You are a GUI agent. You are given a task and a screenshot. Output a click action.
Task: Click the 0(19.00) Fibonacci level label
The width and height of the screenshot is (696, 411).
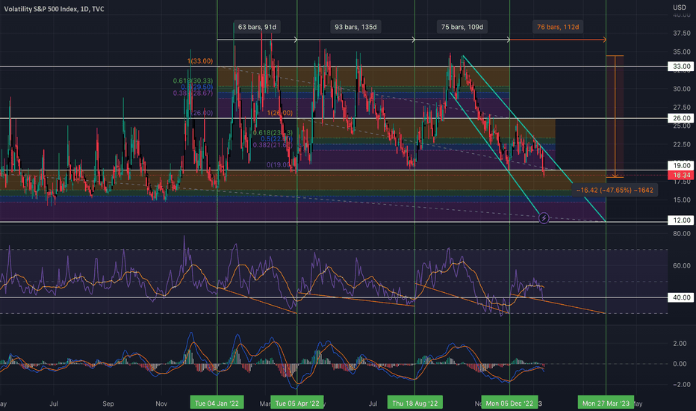279,165
